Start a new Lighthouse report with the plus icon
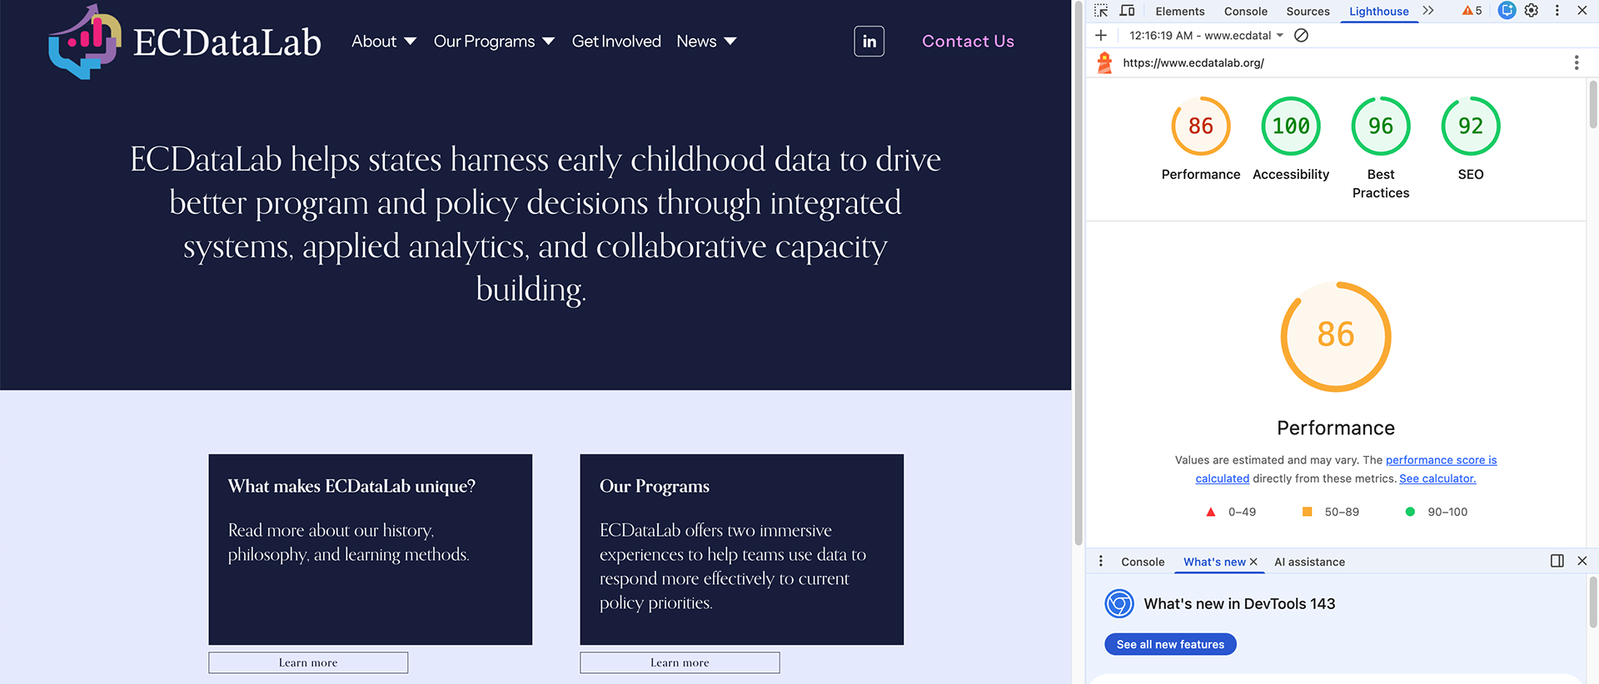Screen dimensions: 1599x684 click(1101, 35)
